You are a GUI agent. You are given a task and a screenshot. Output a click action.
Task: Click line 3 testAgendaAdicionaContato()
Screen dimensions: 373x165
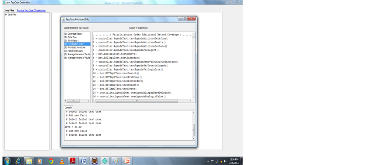pos(130,46)
